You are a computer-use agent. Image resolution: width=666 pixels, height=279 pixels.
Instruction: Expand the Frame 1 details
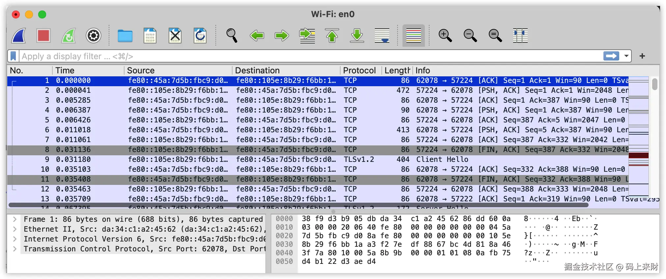coord(15,219)
